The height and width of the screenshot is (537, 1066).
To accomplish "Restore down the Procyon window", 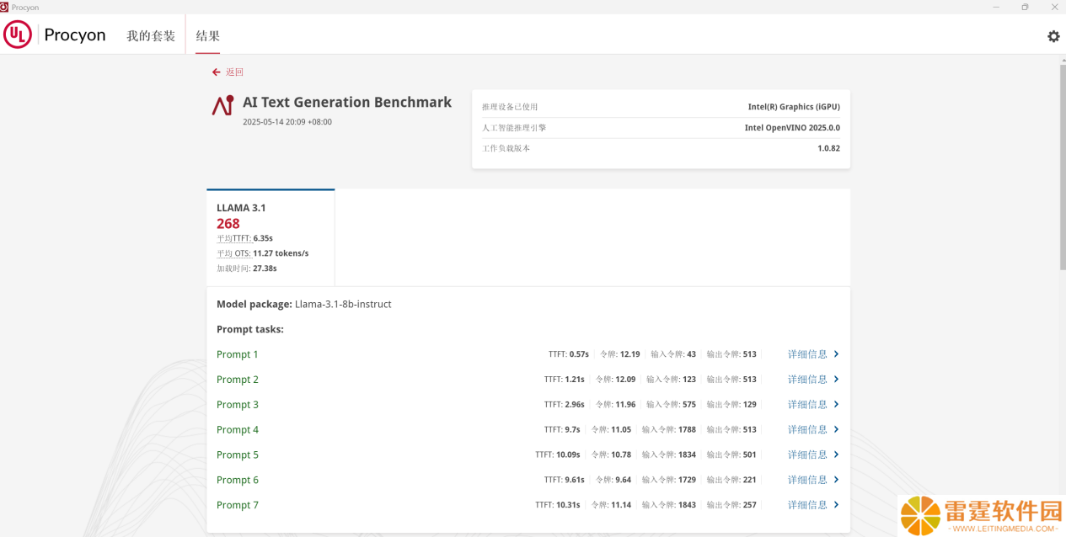I will point(1025,7).
